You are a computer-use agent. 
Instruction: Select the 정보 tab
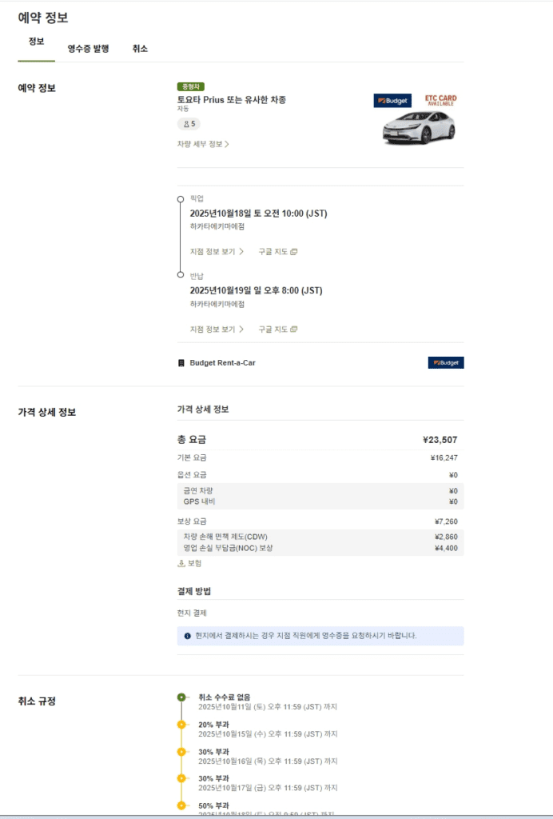point(36,42)
